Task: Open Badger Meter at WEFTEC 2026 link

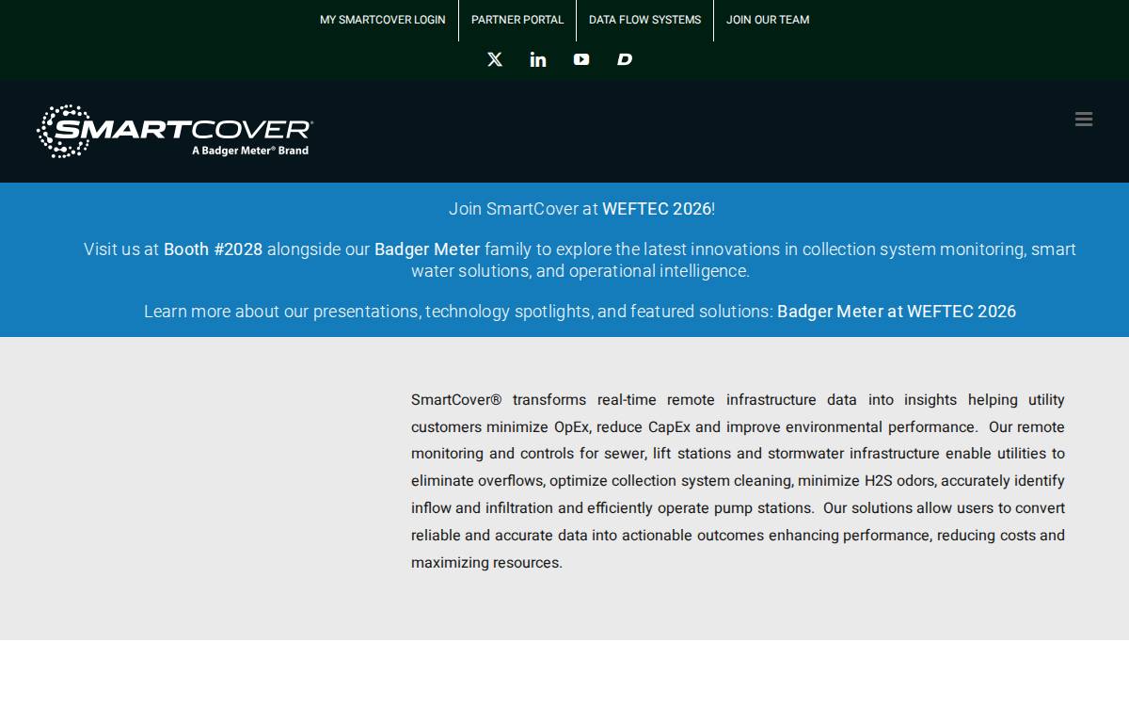Action: [x=897, y=312]
